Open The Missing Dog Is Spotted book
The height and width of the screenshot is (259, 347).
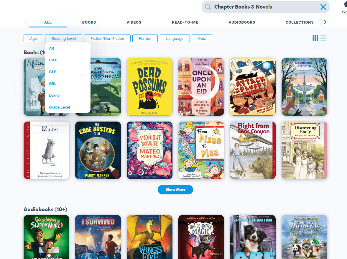coord(304,87)
